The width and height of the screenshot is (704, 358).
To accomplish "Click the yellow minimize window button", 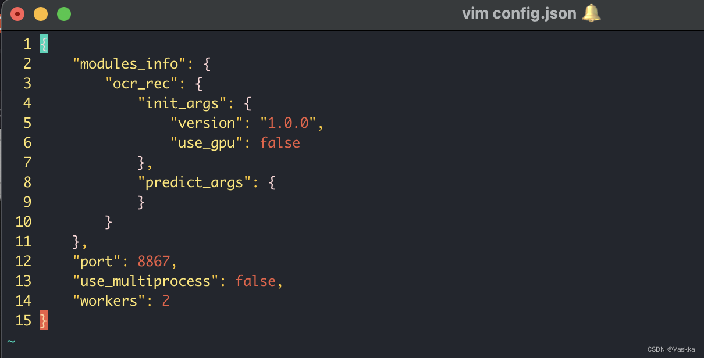I will (x=41, y=14).
